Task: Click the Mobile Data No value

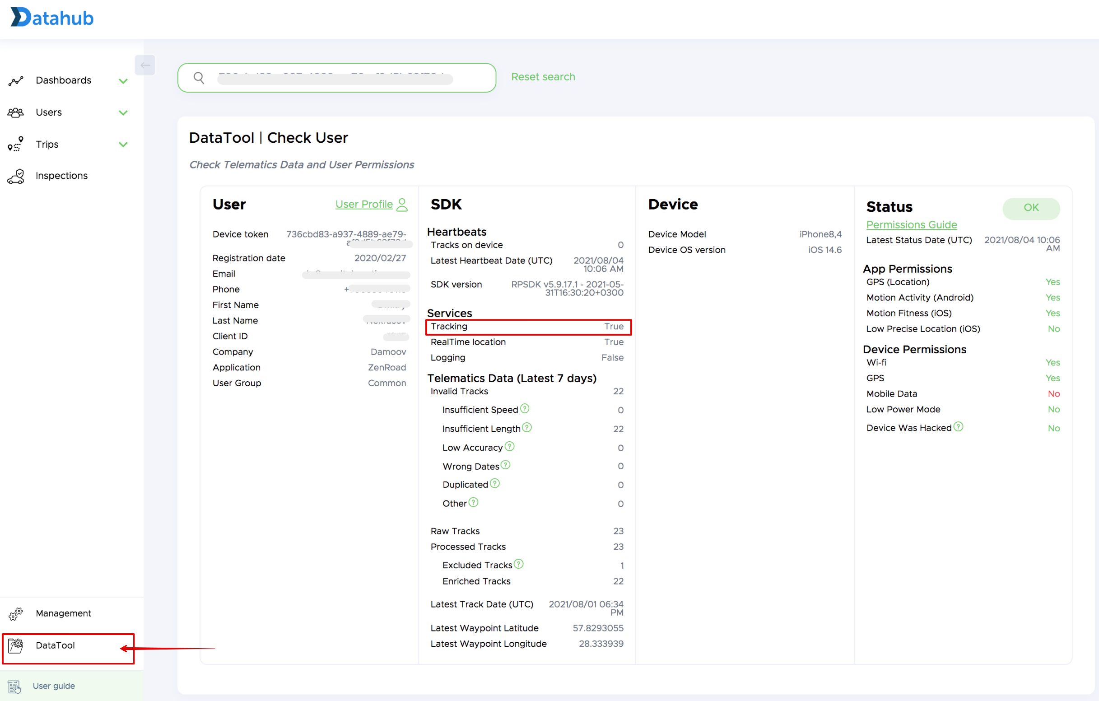Action: point(1053,394)
